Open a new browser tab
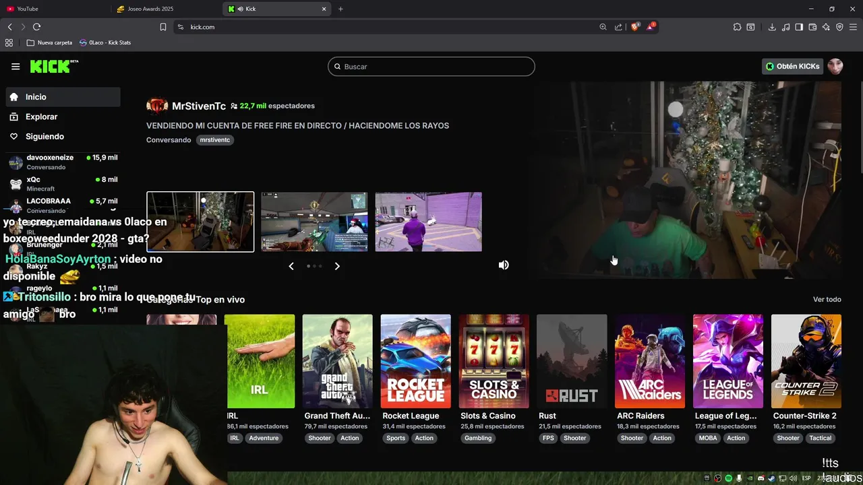The width and height of the screenshot is (863, 485). 340,9
